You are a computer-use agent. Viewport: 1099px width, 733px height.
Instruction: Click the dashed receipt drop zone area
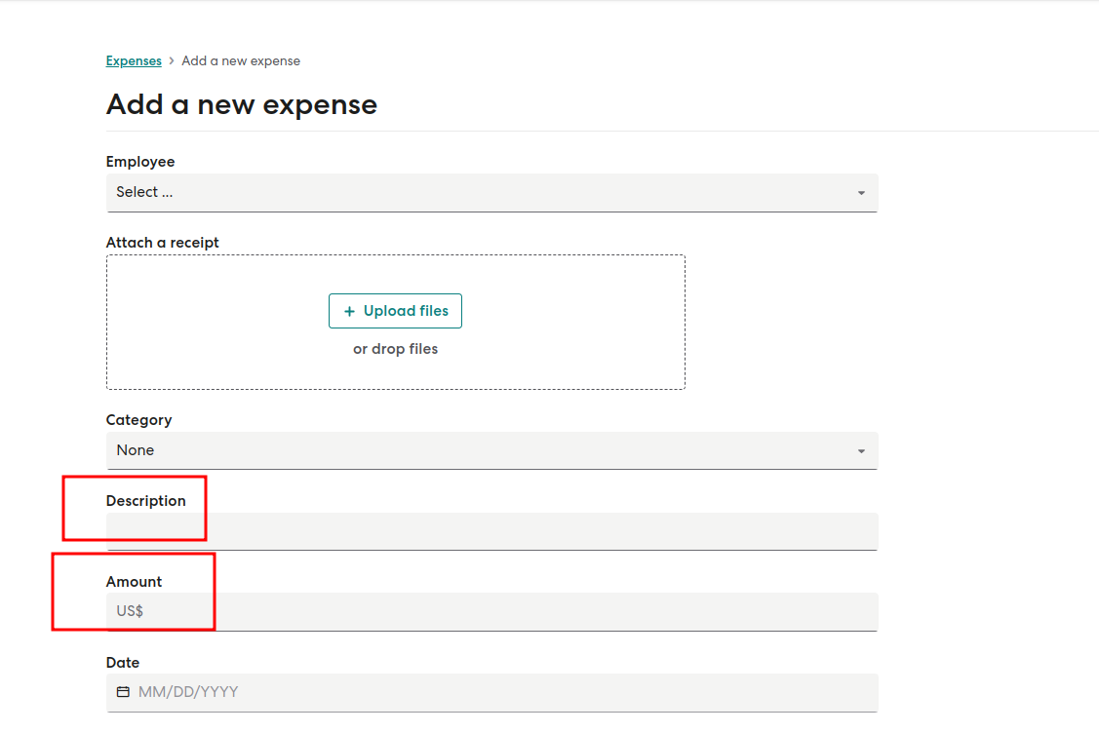tap(395, 323)
